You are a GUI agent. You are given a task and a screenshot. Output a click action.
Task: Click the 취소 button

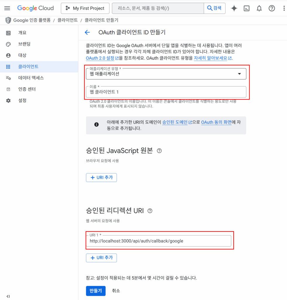[116, 291]
